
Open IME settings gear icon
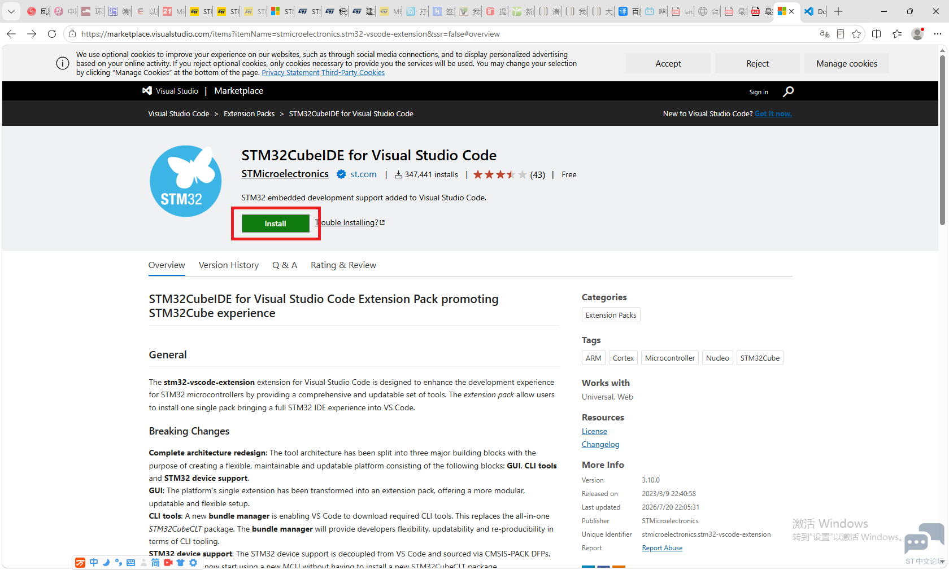pyautogui.click(x=193, y=563)
